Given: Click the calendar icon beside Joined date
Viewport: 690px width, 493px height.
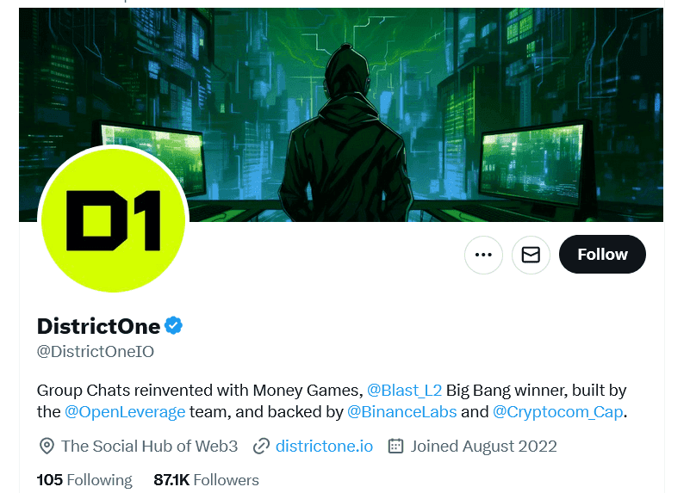Looking at the screenshot, I should click(x=396, y=446).
